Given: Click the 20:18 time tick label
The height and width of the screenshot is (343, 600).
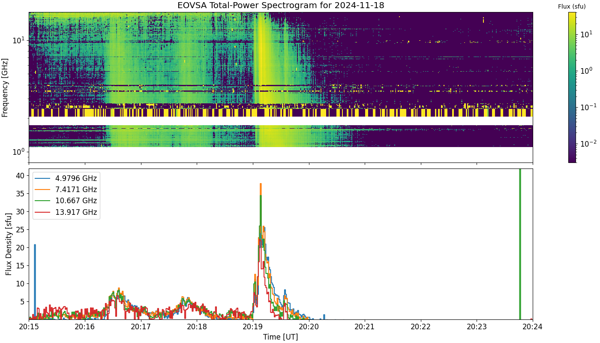Looking at the screenshot, I should 197,327.
